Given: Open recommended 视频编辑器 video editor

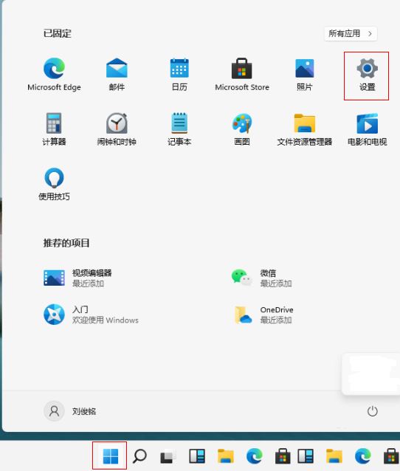Looking at the screenshot, I should (x=78, y=278).
